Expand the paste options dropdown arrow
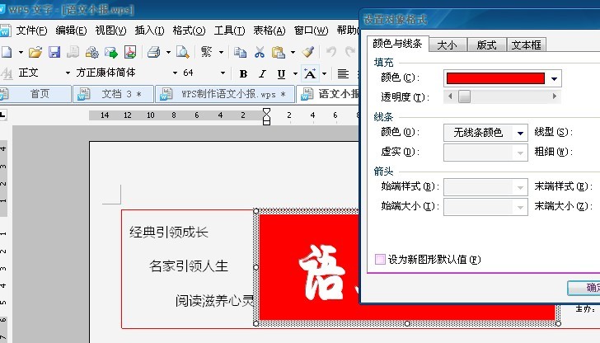600x343 pixels. pyautogui.click(x=293, y=52)
